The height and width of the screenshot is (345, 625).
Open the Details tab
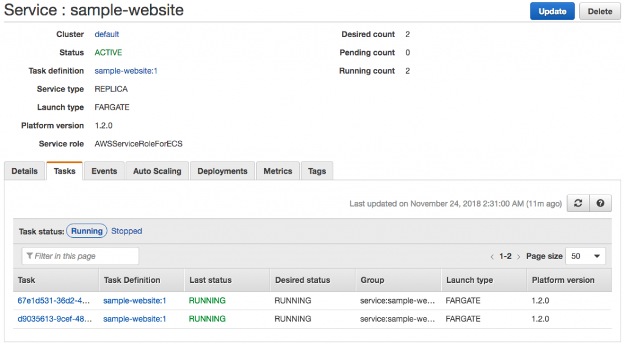(24, 171)
